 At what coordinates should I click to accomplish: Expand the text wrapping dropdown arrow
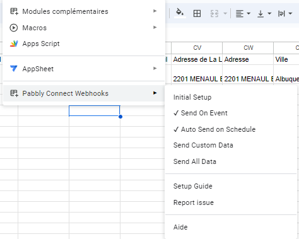pyautogui.click(x=290, y=14)
